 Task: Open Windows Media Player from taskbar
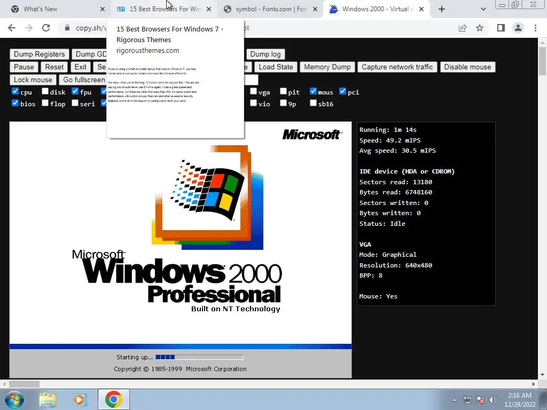[80, 399]
